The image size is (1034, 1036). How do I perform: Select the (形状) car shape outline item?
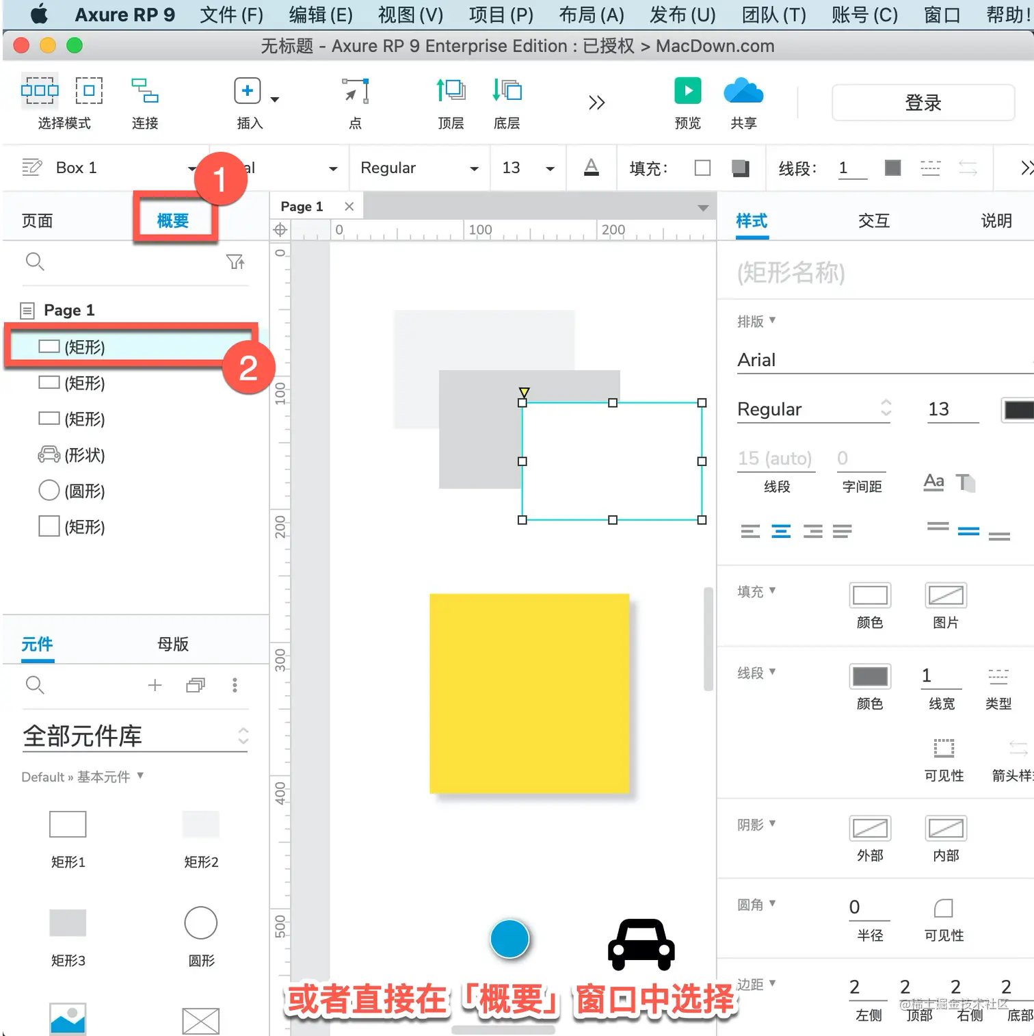point(71,455)
